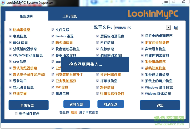Expand the 生成报告 button dropdown arrow

tap(47, 105)
